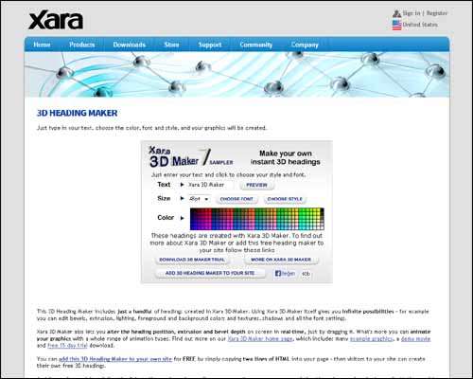Click the Xara logo
473x379 pixels.
[x=56, y=20]
